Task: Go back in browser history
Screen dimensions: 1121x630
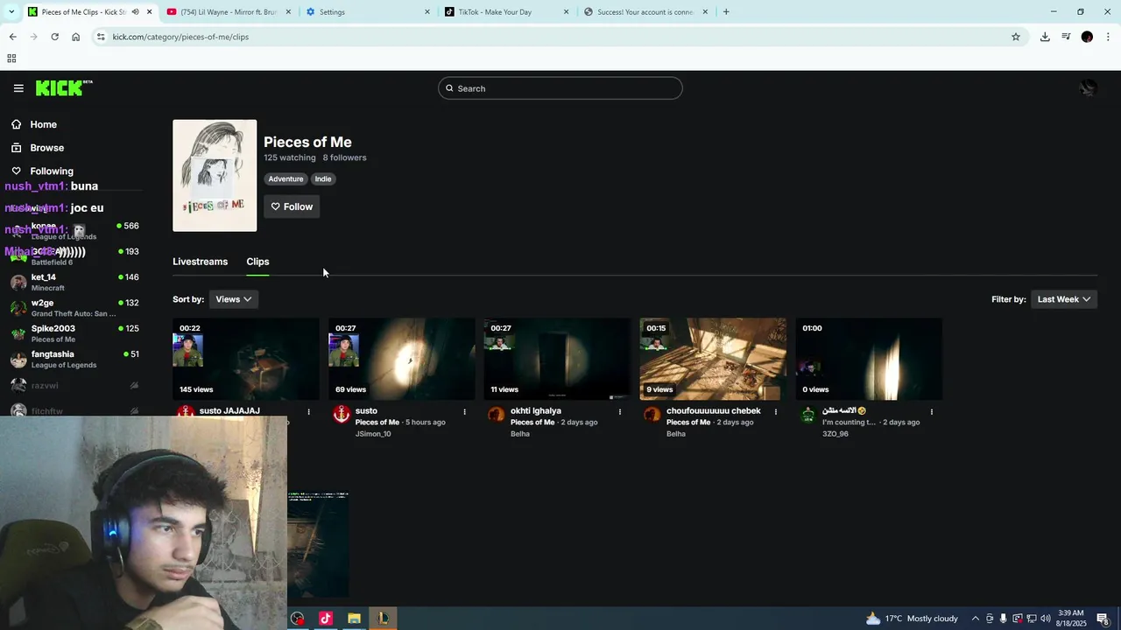Action: [12, 37]
